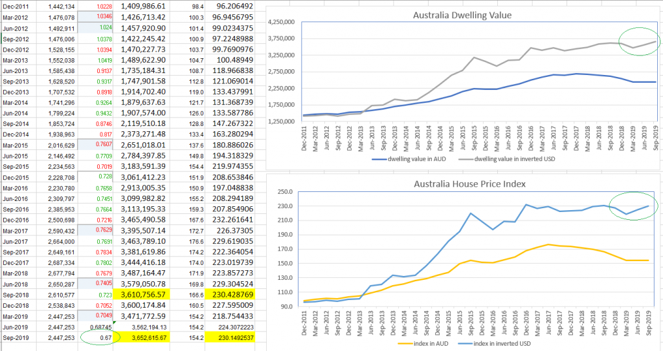The width and height of the screenshot is (663, 351).
Task: Click index cell 171.9 in Mar-2018 row
Action: click(x=197, y=273)
